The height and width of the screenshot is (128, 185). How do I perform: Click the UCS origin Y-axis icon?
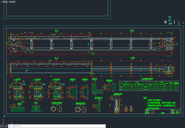point(4,116)
